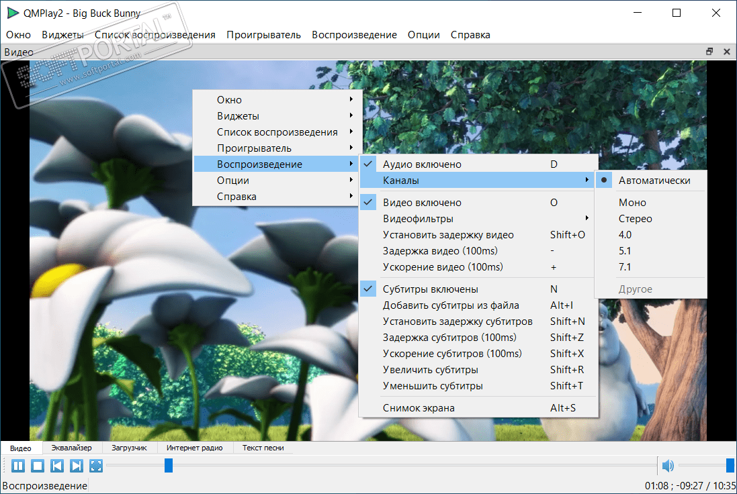The image size is (737, 494).
Task: Switch to the 'Видео' bottom tab
Action: pyautogui.click(x=21, y=448)
